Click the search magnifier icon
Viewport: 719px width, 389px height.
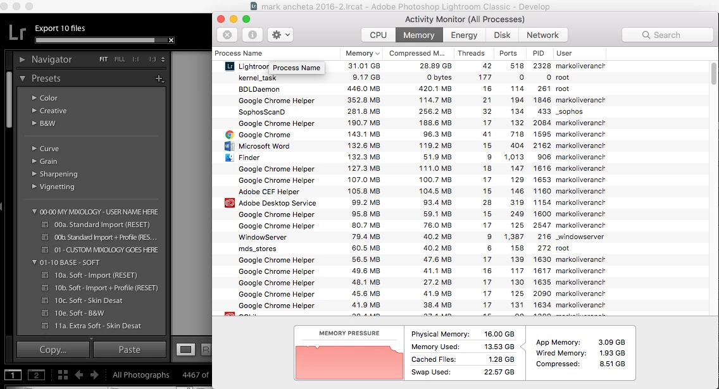click(x=646, y=35)
